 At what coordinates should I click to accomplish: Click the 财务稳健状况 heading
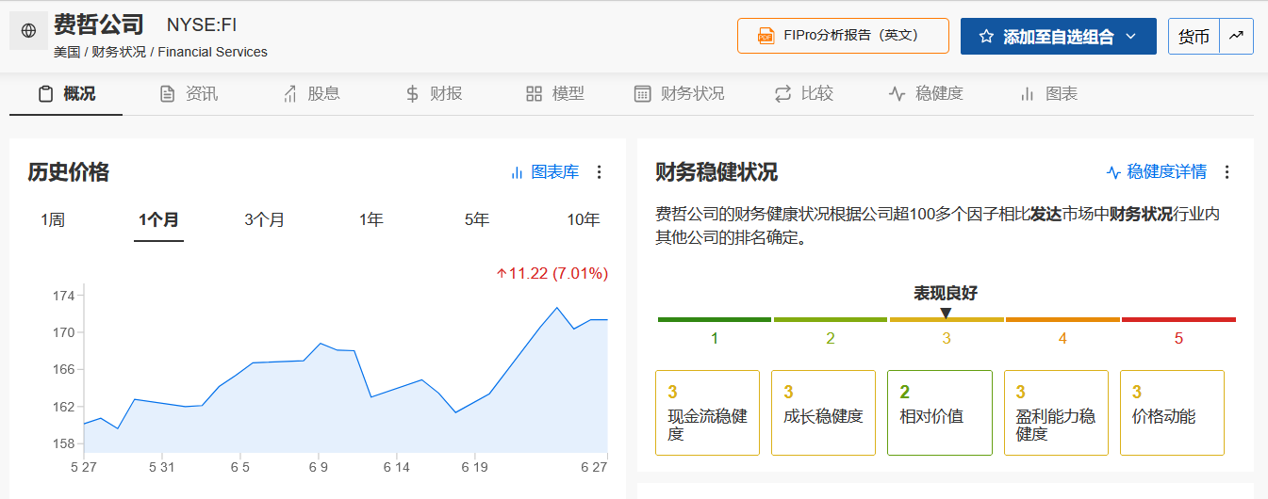[716, 172]
